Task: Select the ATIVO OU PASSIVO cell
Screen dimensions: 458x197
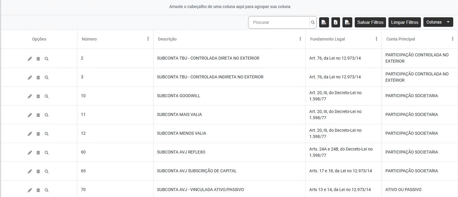Action: [x=420, y=189]
